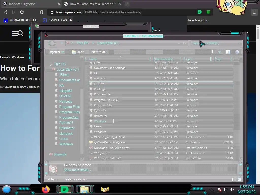
Task: Select [Files] folder in navigation tree
Action: 64,75
